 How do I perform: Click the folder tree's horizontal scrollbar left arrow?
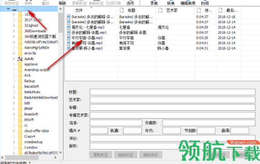point(2,158)
